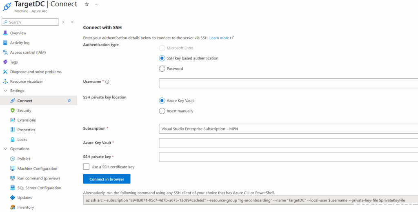The image size is (418, 212).
Task: Click the SQL Server Configuration icon
Action: (13, 188)
